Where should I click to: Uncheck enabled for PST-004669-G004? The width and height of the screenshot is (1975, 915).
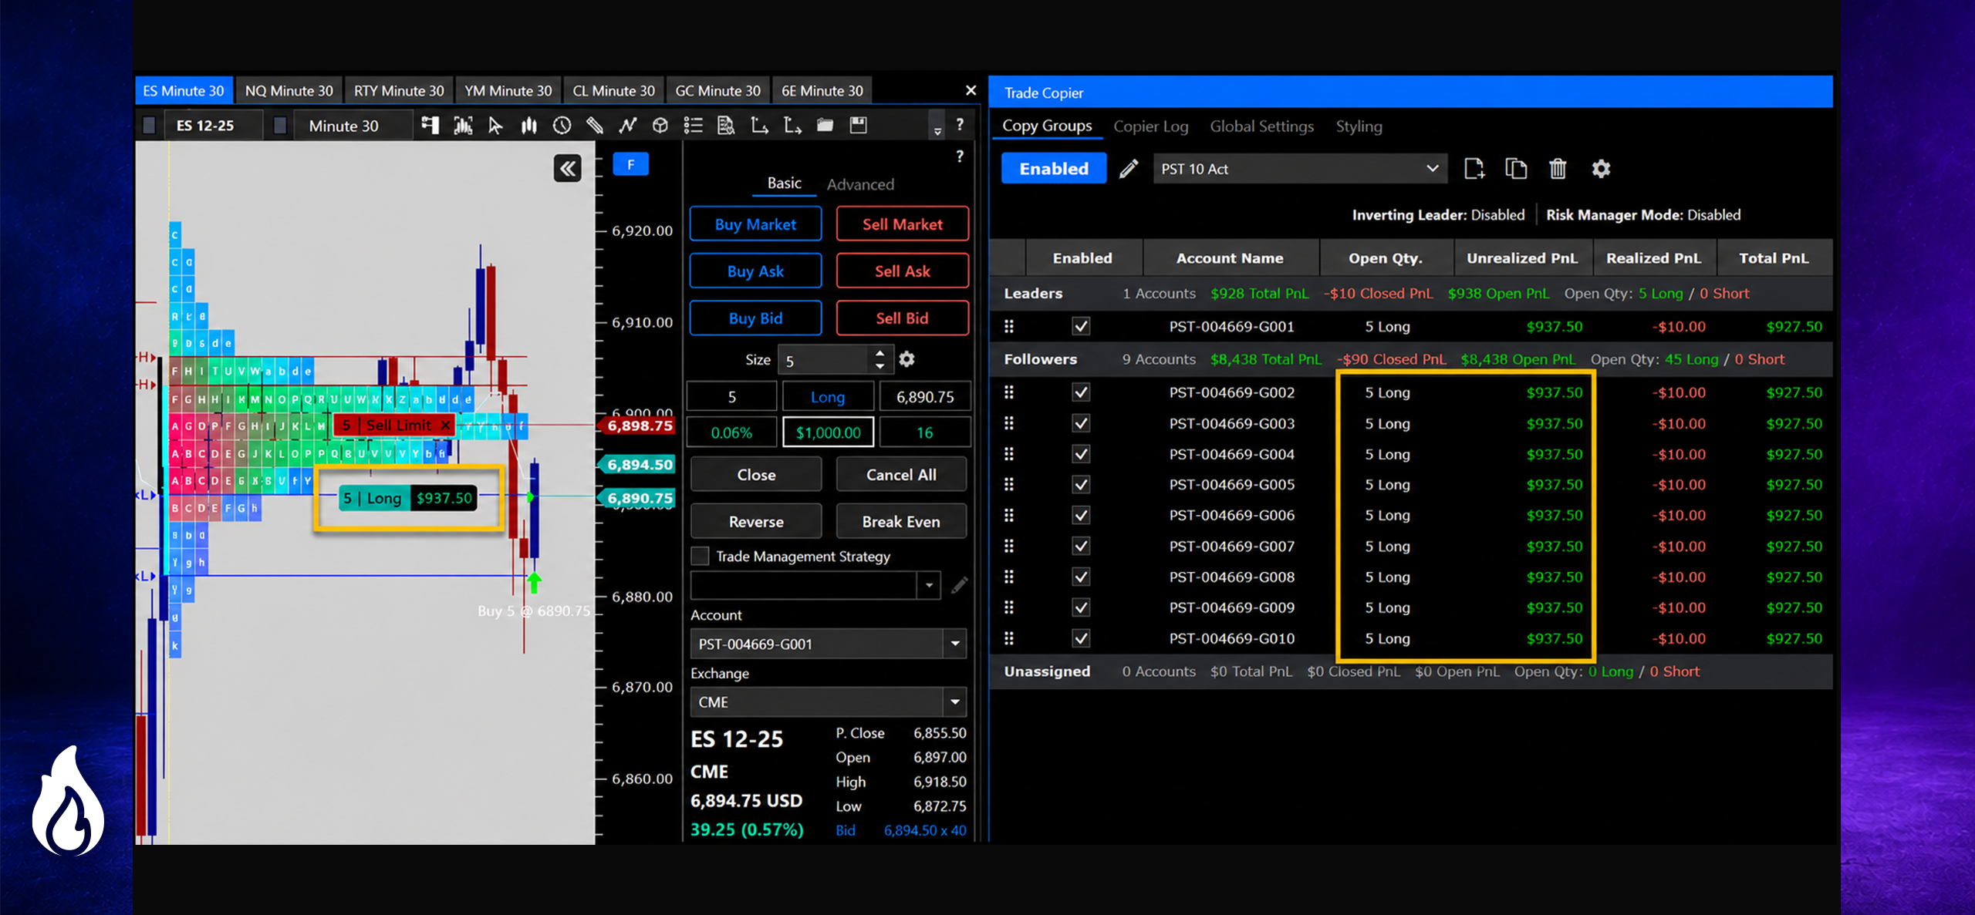1081,454
